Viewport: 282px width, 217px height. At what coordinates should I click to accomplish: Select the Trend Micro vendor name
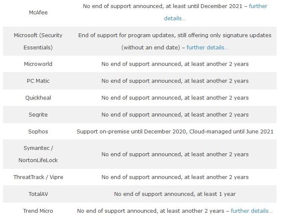(x=38, y=211)
